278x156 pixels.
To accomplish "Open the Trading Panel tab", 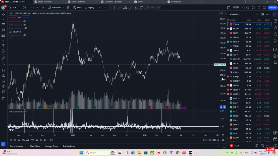I will 69,146.
